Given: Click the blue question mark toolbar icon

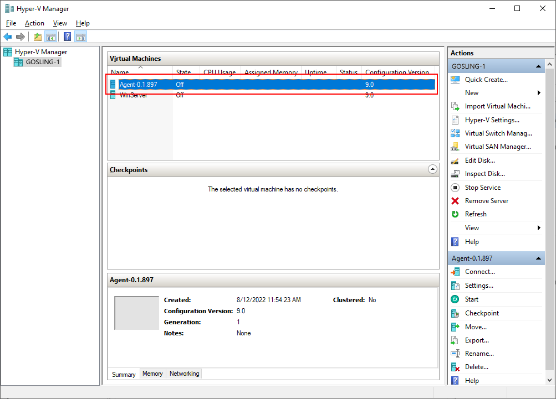Looking at the screenshot, I should coord(68,37).
